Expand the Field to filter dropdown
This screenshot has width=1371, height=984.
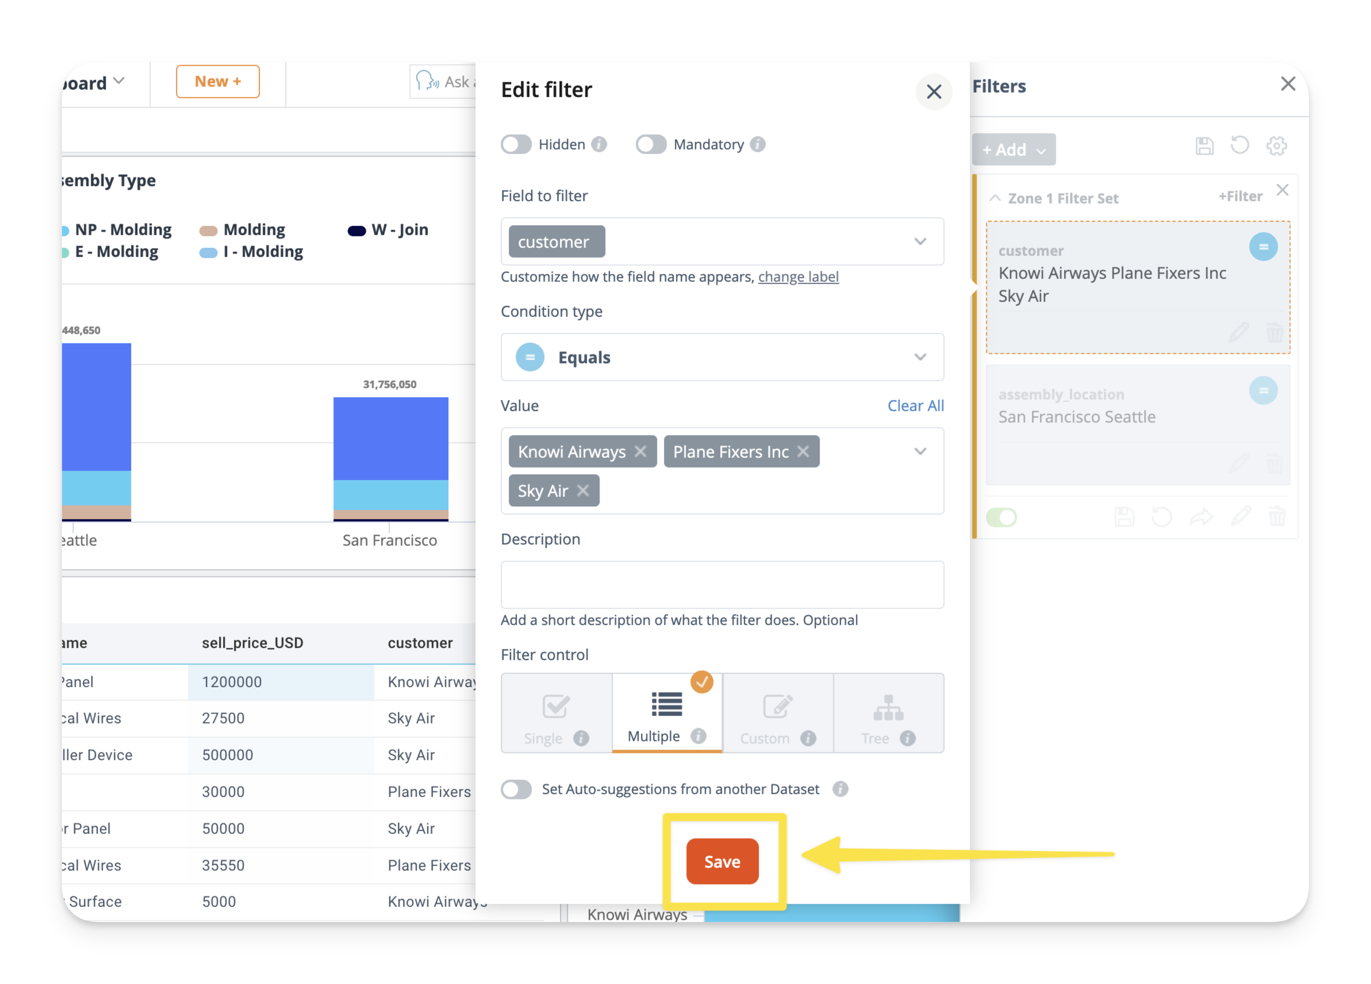920,242
